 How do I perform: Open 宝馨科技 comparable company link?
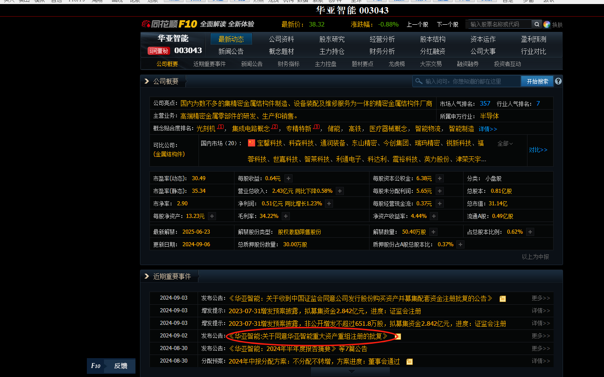[x=270, y=143]
